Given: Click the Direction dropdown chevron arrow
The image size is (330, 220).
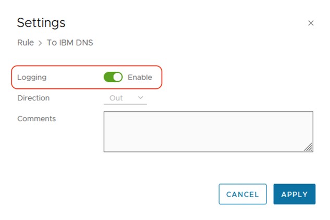Looking at the screenshot, I should click(x=141, y=98).
